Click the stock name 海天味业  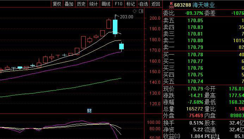(203, 5)
